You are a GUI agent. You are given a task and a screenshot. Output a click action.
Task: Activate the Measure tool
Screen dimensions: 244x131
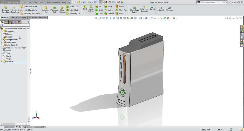coord(169,9)
